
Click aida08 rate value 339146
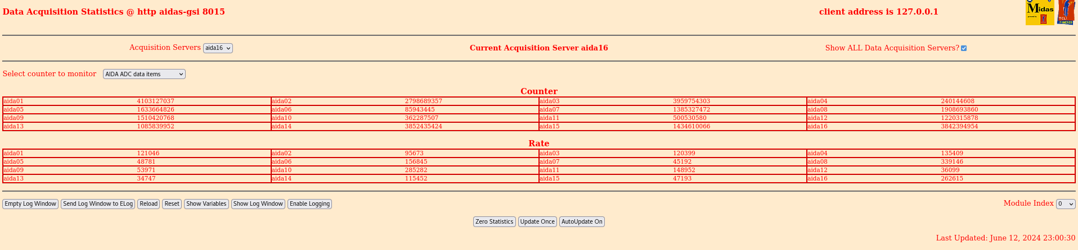click(x=952, y=162)
